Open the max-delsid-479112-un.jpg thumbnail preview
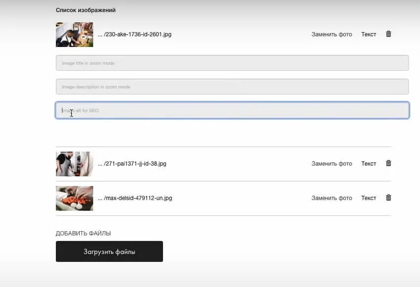Viewport: 420px width, 287px height. coord(74,198)
